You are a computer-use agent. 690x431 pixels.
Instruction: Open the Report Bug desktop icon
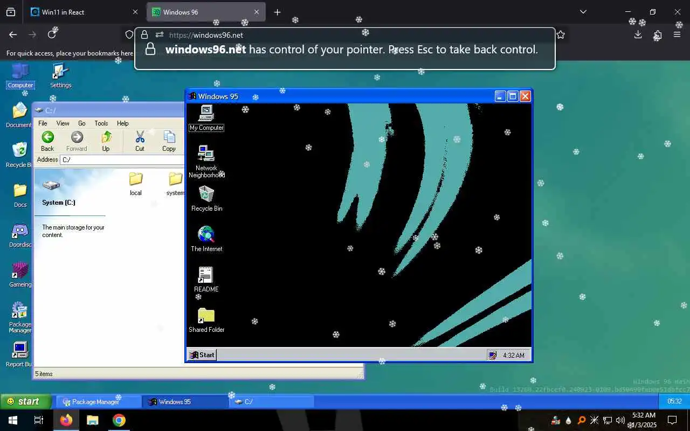point(19,354)
